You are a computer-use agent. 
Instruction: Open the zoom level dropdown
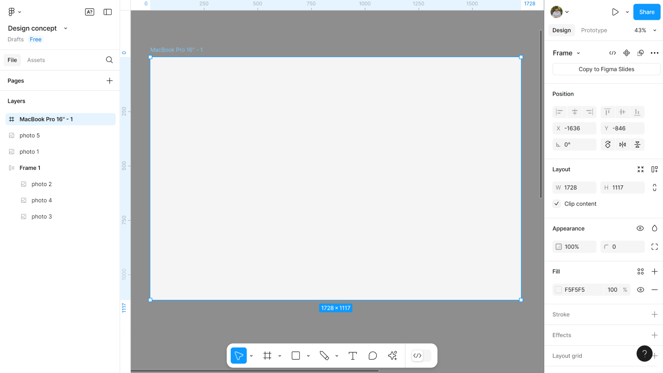[645, 30]
